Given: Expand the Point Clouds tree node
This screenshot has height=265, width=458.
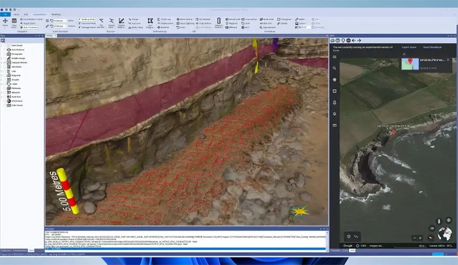Looking at the screenshot, I should [2, 45].
